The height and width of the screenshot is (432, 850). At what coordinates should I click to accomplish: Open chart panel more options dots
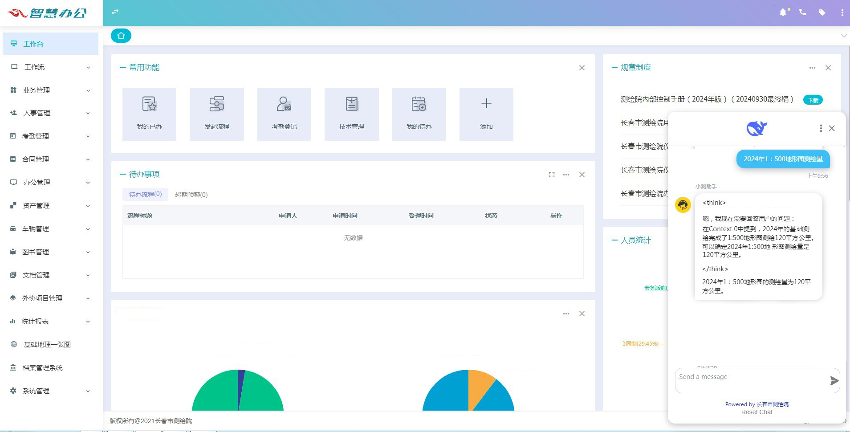[x=566, y=314]
